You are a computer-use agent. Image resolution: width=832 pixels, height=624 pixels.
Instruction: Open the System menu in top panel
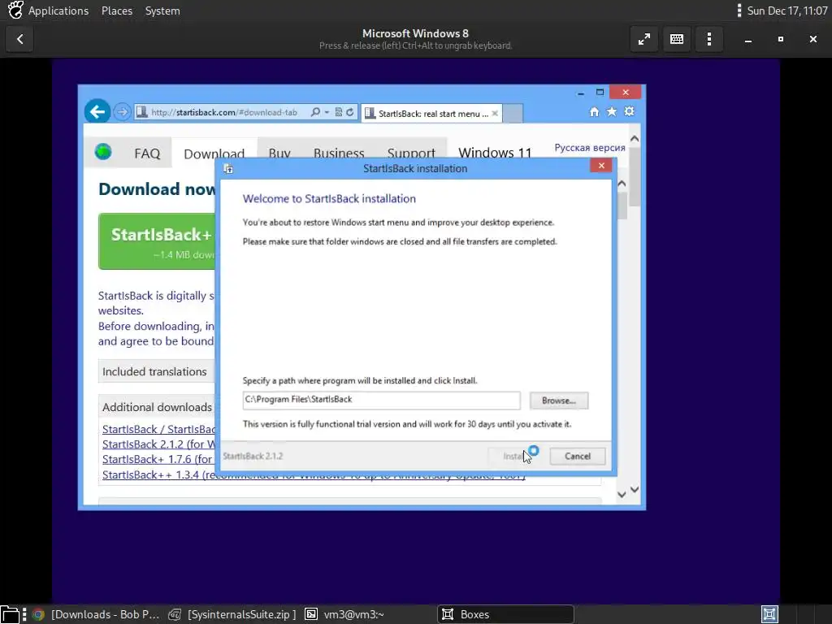162,11
